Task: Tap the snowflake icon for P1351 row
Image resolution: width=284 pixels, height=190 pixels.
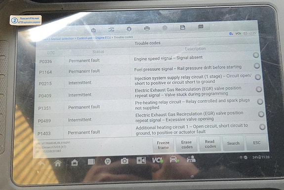Action: point(260,101)
